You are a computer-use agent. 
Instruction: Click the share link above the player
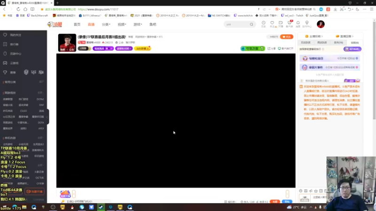click(x=272, y=49)
